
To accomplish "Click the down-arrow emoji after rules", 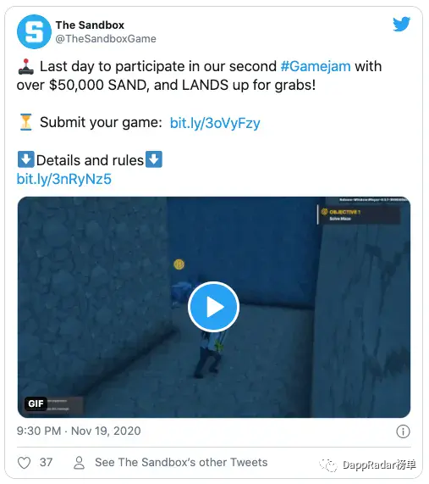I will pyautogui.click(x=154, y=159).
